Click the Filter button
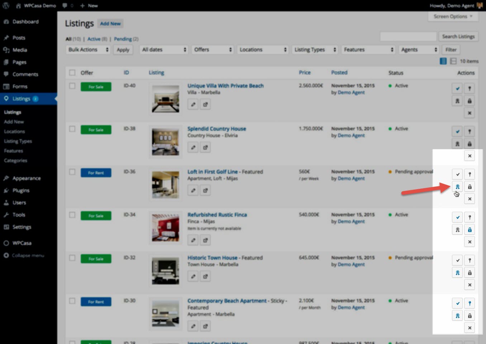The image size is (486, 344). (451, 50)
